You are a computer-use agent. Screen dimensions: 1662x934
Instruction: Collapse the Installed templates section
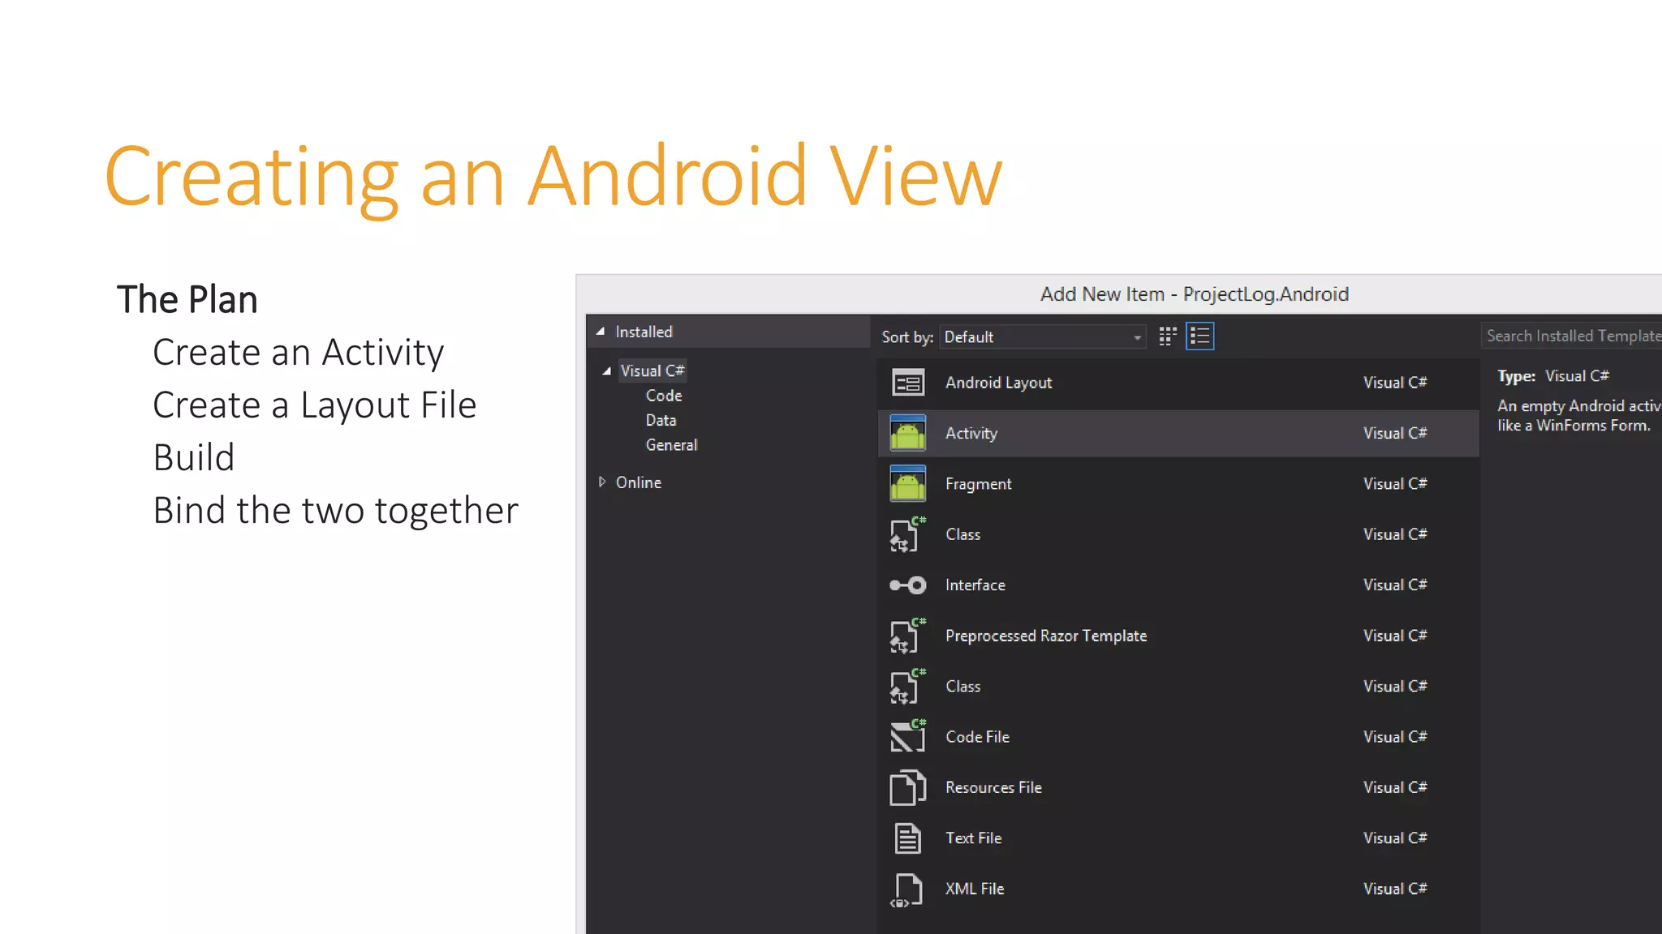[601, 332]
